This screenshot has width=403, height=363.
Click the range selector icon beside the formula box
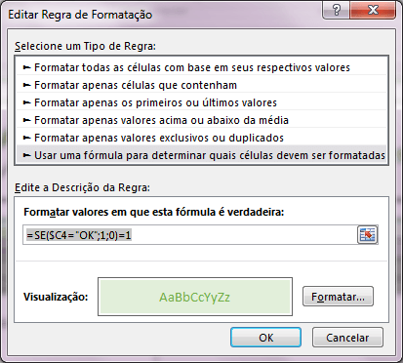368,234
